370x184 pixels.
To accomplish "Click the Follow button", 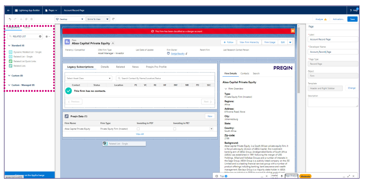I will (x=229, y=42).
